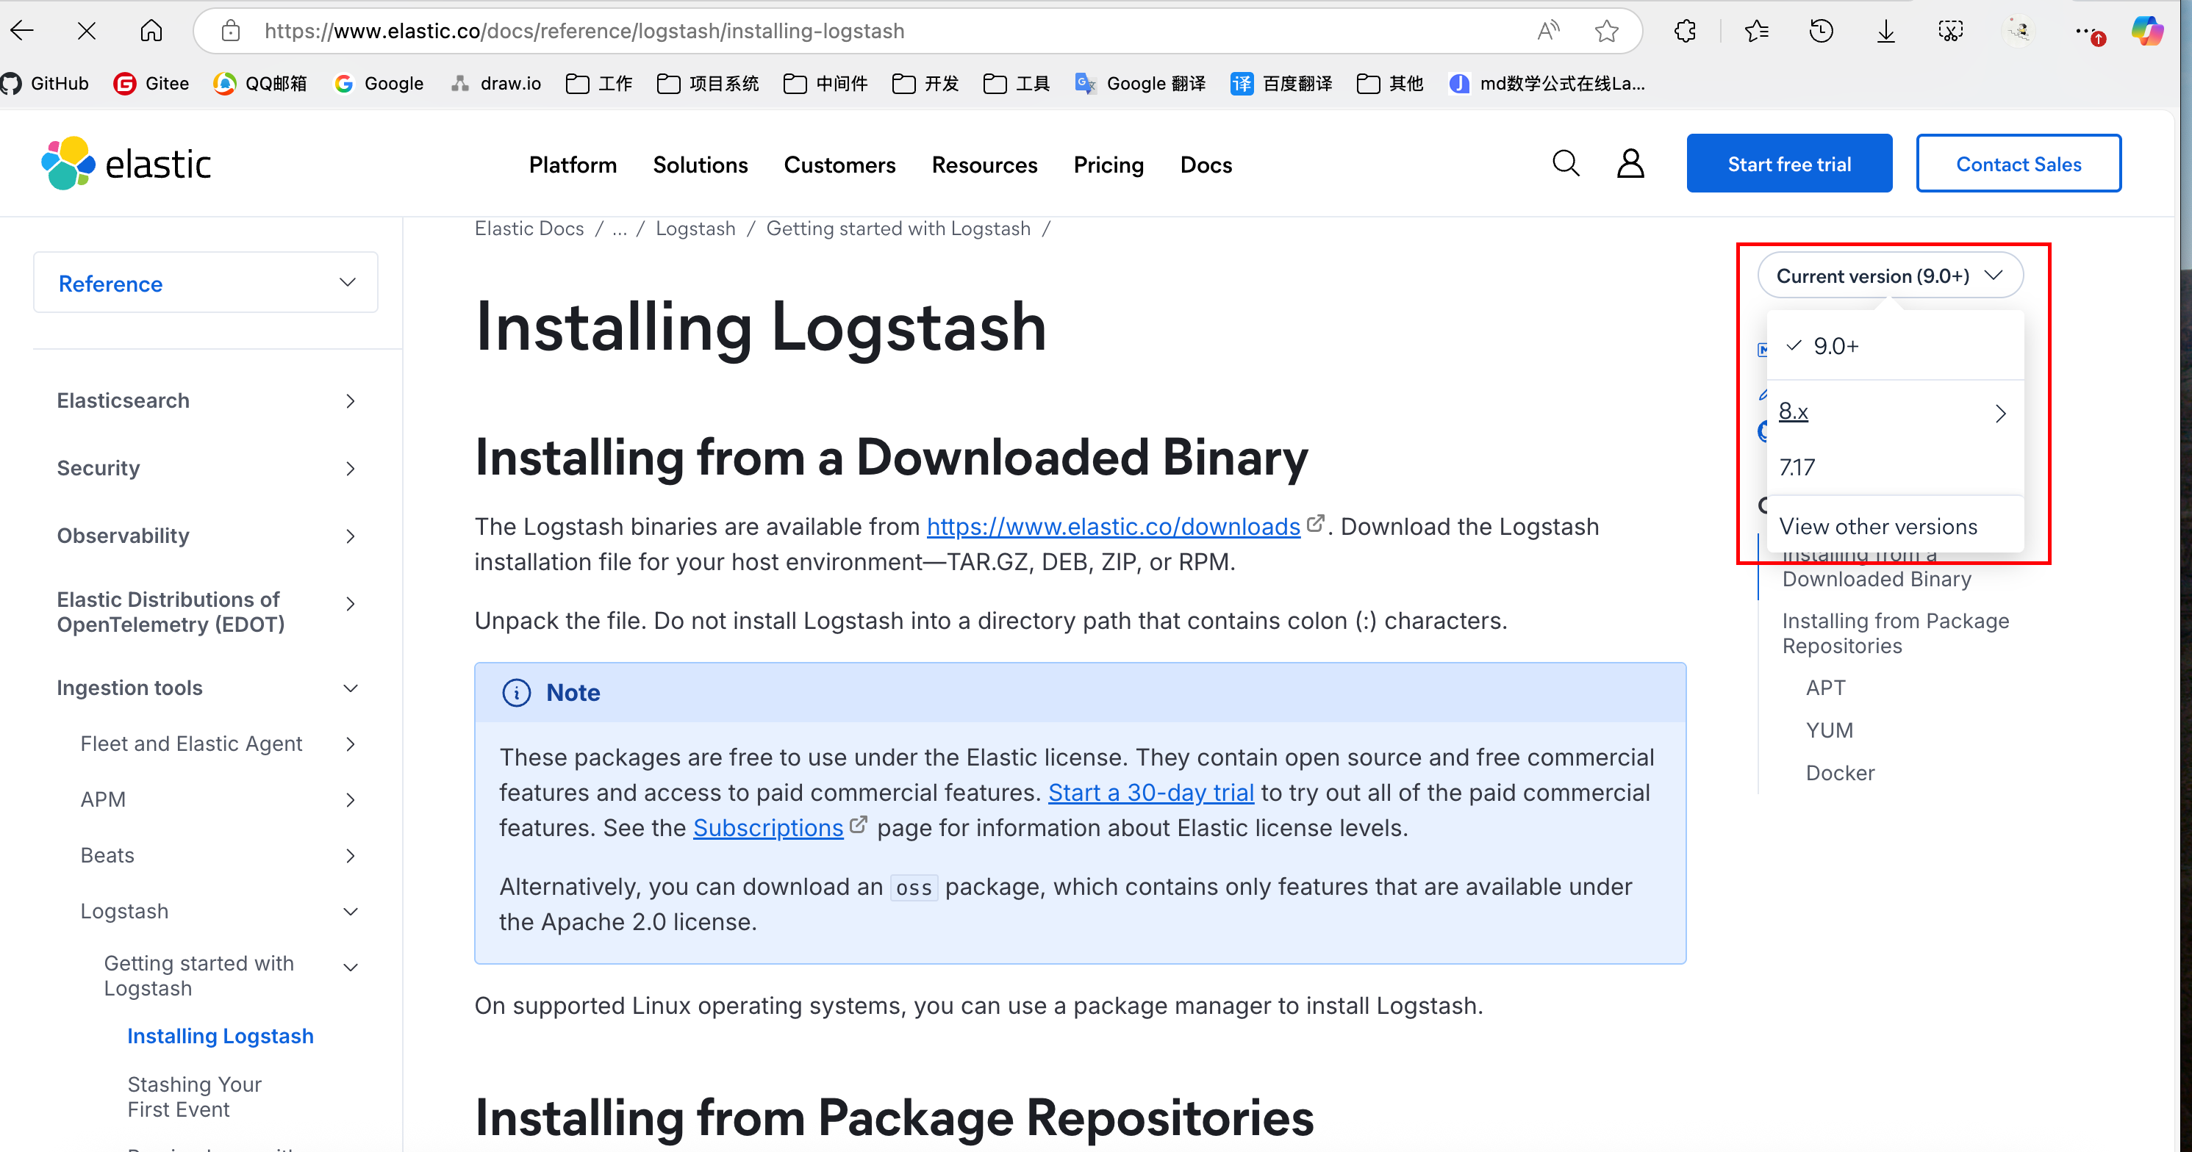
Task: Open Gitee bookmark
Action: click(x=151, y=83)
